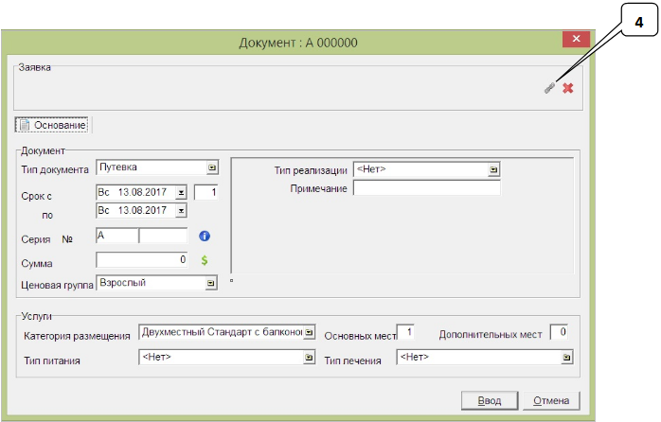Open the Категория размещения dropdown
Viewport: 661px width, 422px height.
(x=309, y=332)
